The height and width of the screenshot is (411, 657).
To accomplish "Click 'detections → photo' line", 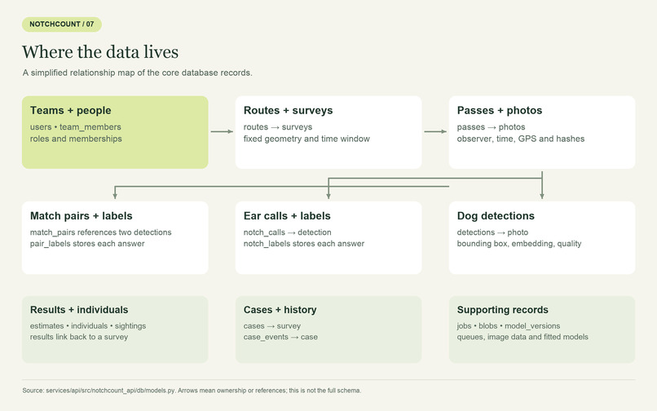I will 492,232.
